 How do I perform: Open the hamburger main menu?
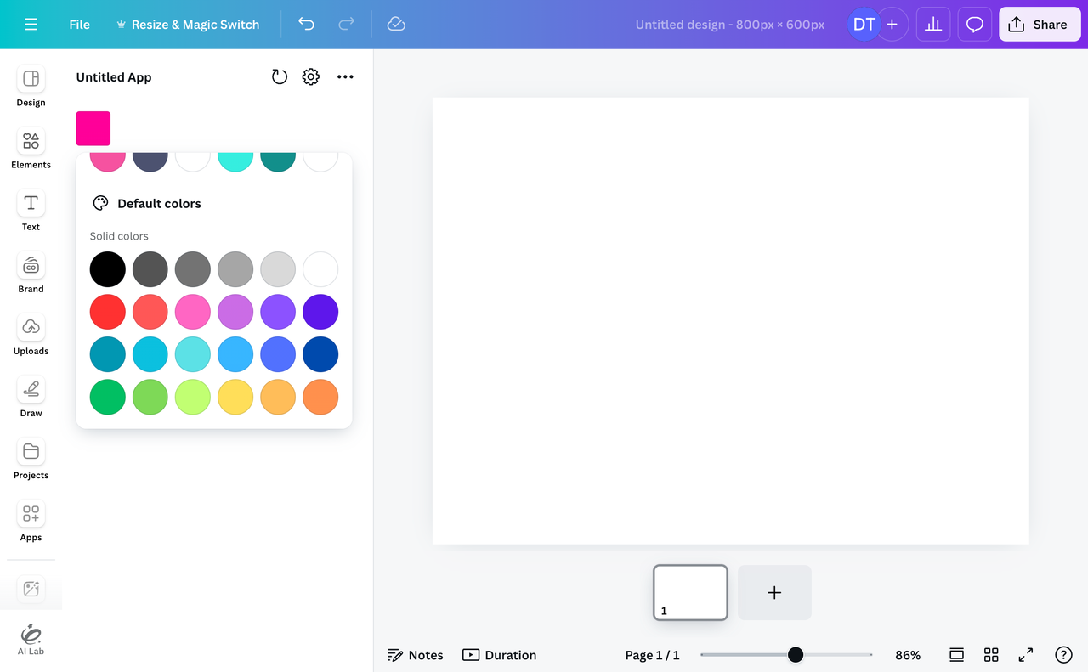click(31, 25)
